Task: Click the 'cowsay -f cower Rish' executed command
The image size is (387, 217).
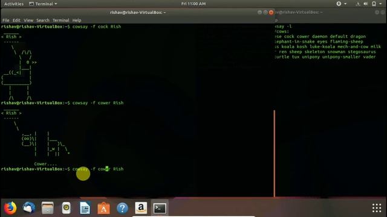Action: [x=98, y=103]
